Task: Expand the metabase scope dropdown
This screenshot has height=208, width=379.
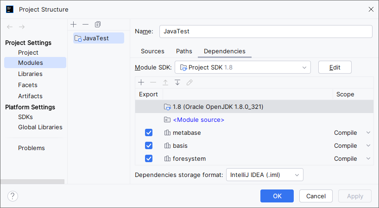Action: pyautogui.click(x=368, y=132)
